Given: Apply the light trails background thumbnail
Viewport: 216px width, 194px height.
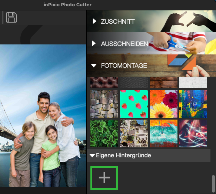Looking at the screenshot, I should click(193, 133).
